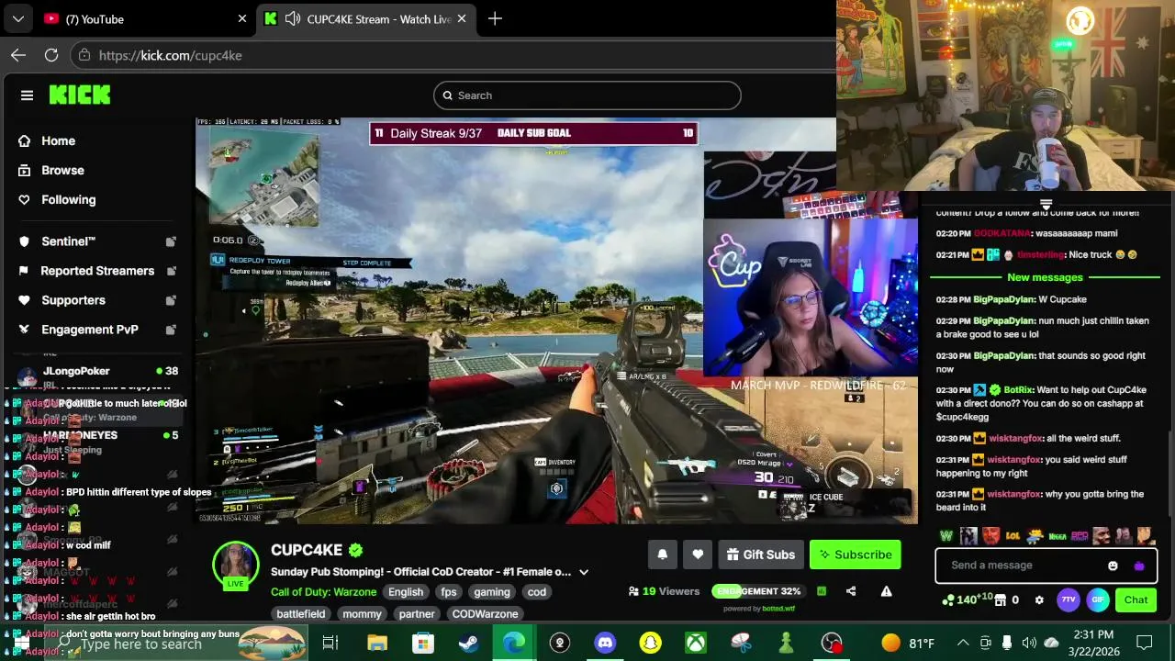Click the channel points 140 icon
Screen dimensions: 1175x661
(x=948, y=600)
